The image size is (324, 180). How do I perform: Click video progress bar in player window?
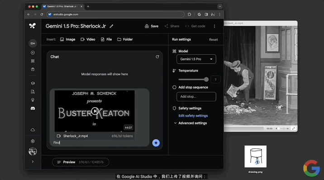[x=244, y=128]
